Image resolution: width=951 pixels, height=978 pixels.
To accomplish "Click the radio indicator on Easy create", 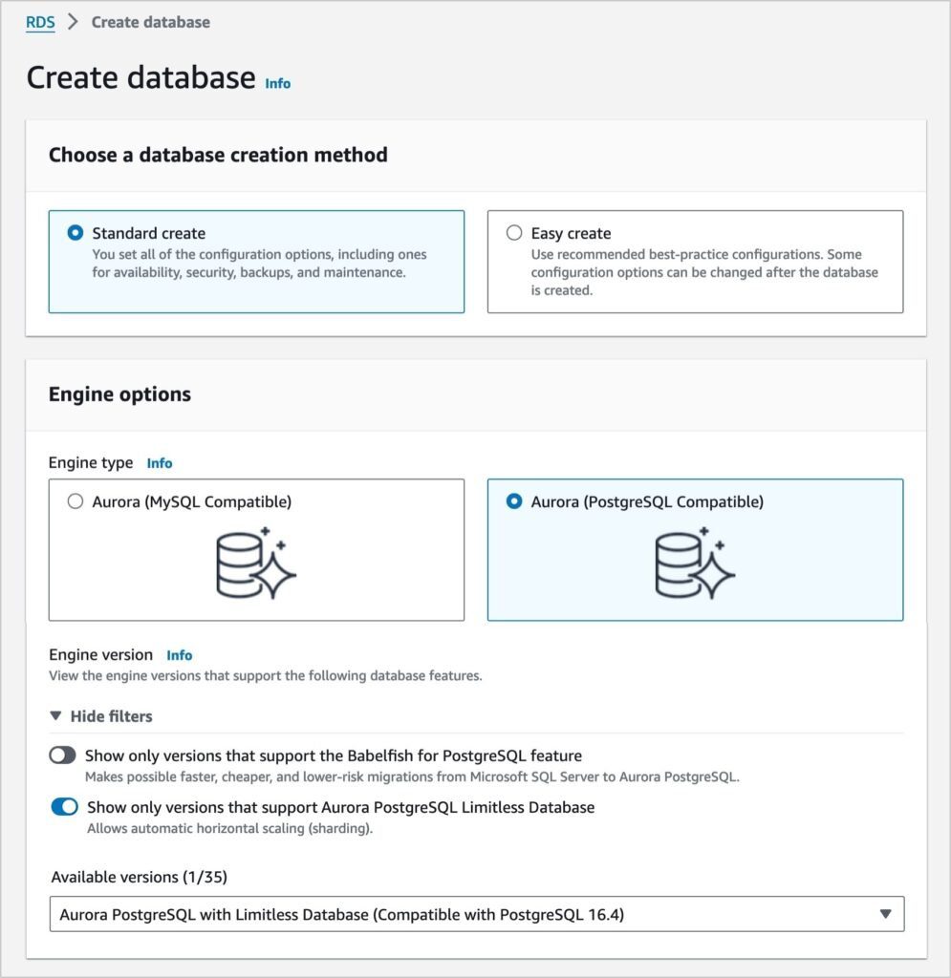I will (514, 232).
